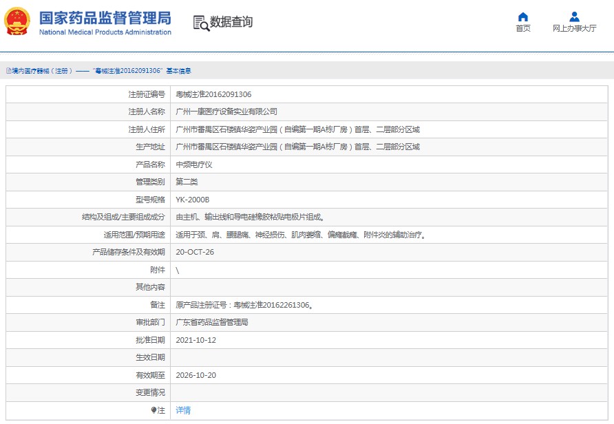Click the 生产地址 address value
This screenshot has height=424, width=614.
point(297,147)
